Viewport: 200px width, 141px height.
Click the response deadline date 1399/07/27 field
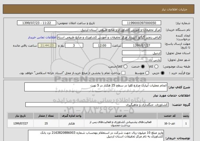click(141, 45)
